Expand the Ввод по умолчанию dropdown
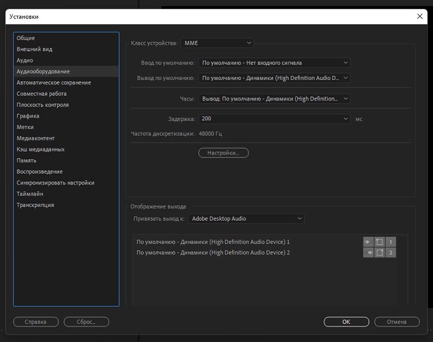Screen dimensions: 433x342 point(274,63)
